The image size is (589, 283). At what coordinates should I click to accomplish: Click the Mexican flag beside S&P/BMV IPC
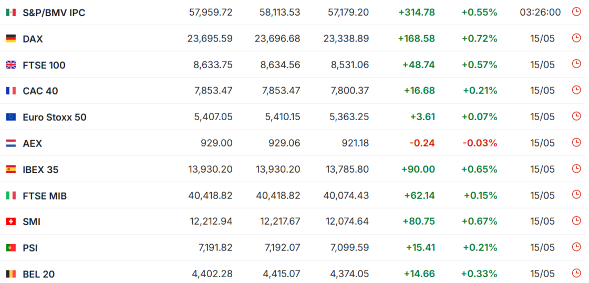[11, 13]
